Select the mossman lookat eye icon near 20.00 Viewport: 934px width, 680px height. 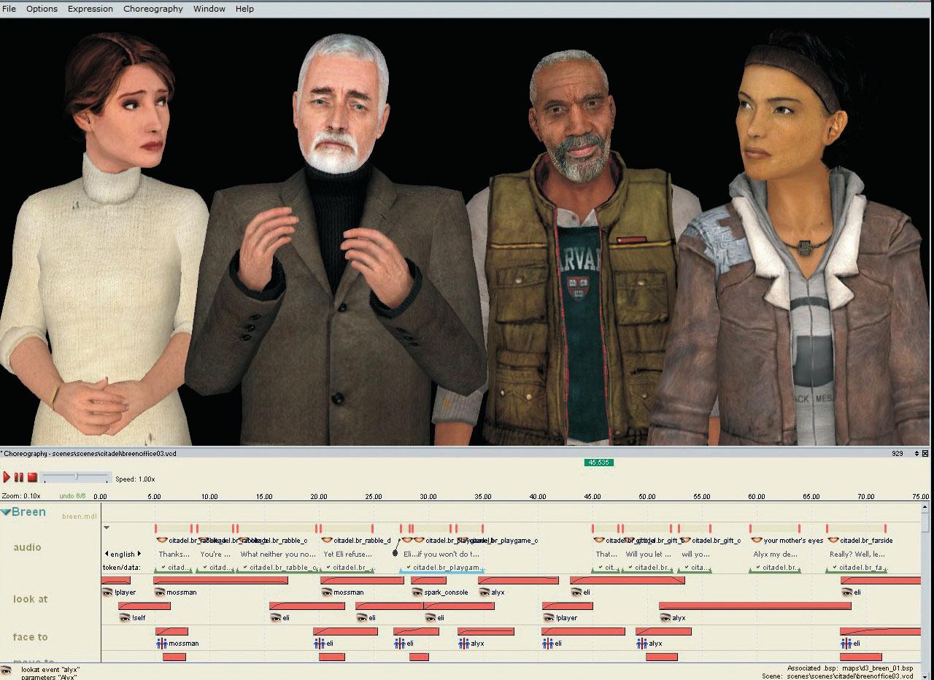point(327,592)
